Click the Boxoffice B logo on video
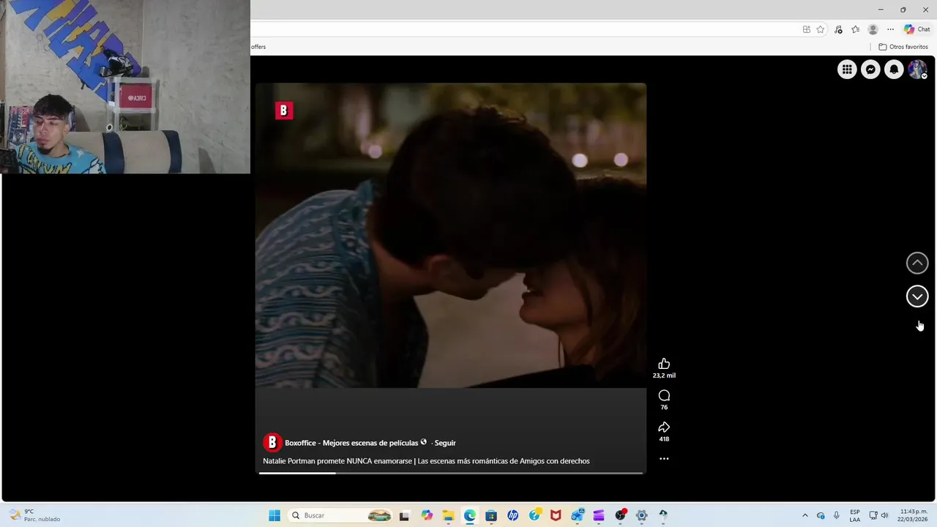The image size is (937, 527). (x=284, y=111)
